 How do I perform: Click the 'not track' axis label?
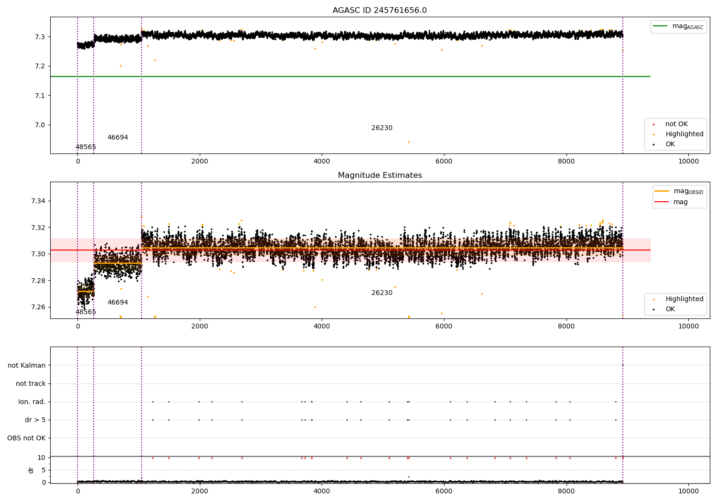(31, 383)
